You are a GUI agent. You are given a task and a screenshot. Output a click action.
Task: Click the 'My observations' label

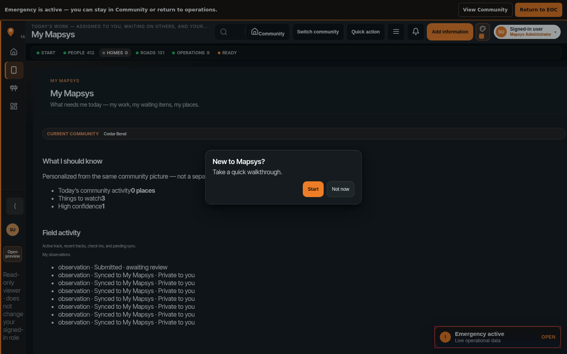tap(56, 255)
